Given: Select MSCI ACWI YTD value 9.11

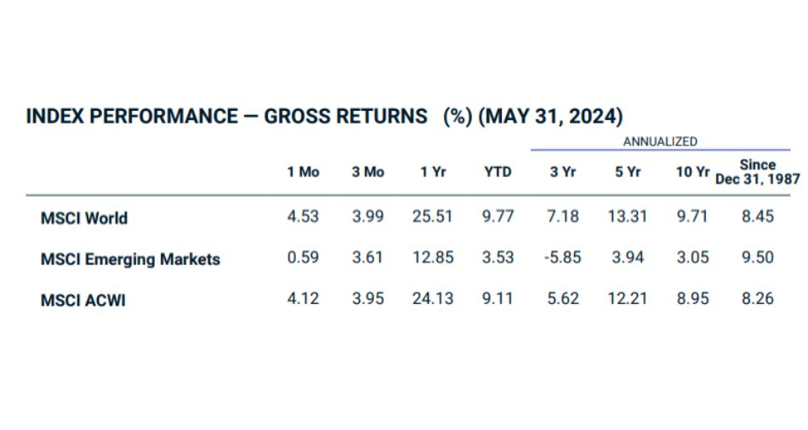Looking at the screenshot, I should point(498,298).
